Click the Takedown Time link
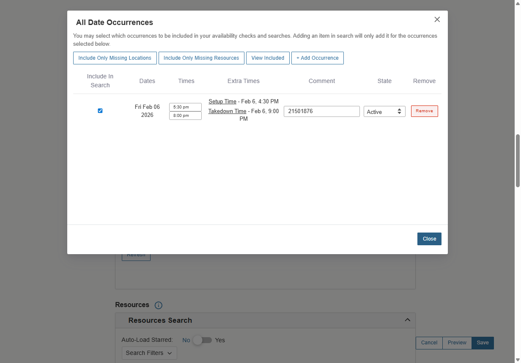521x363 pixels. coord(227,111)
